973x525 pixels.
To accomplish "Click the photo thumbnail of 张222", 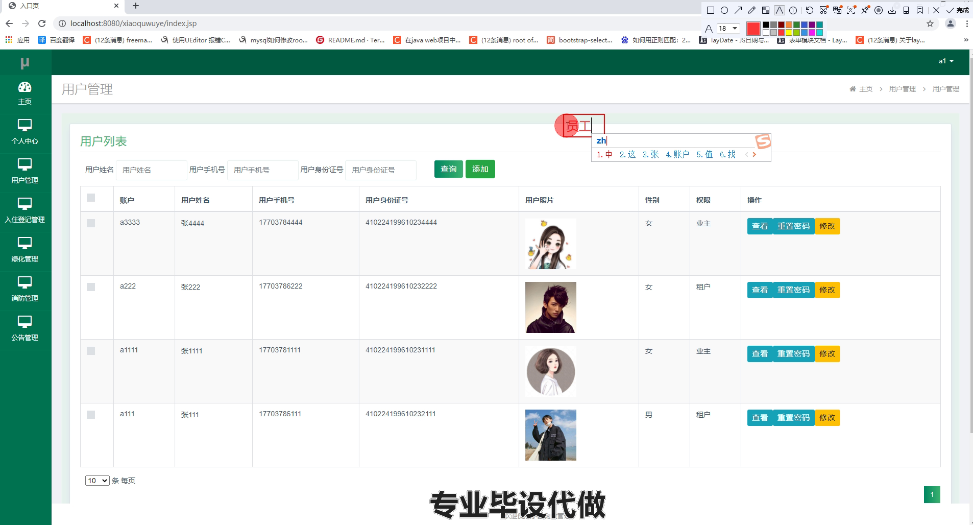I will pos(551,307).
